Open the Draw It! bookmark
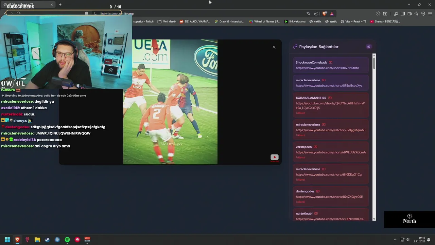The height and width of the screenshot is (245, 435). [229, 21]
